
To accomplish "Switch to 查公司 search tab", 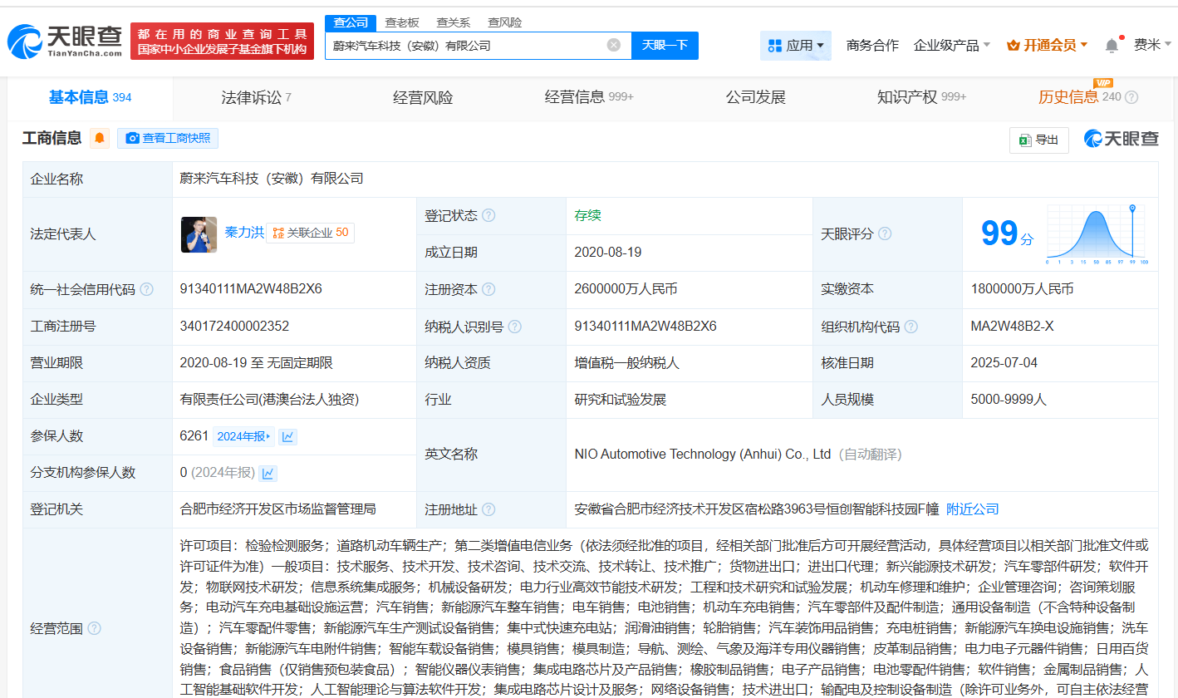I will [350, 22].
